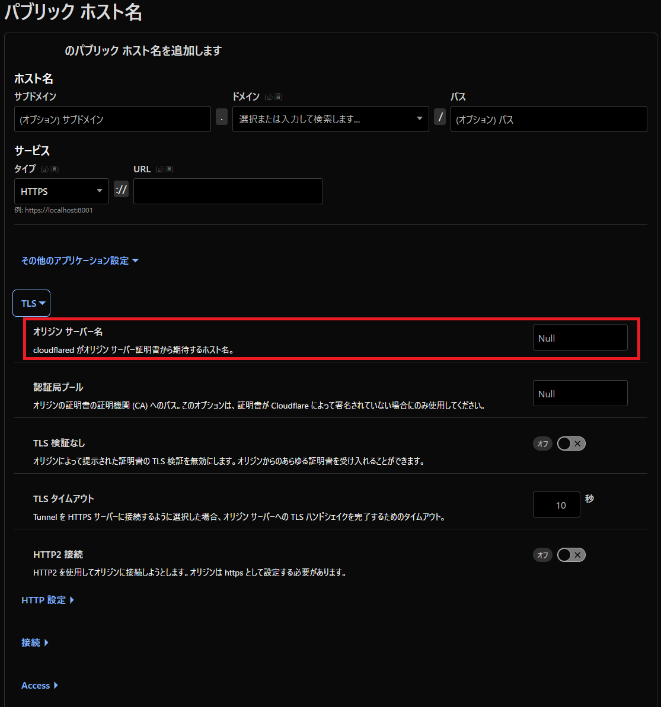The height and width of the screenshot is (707, 661).
Task: Toggle the HTTP2 接続 switch
Action: [x=571, y=555]
